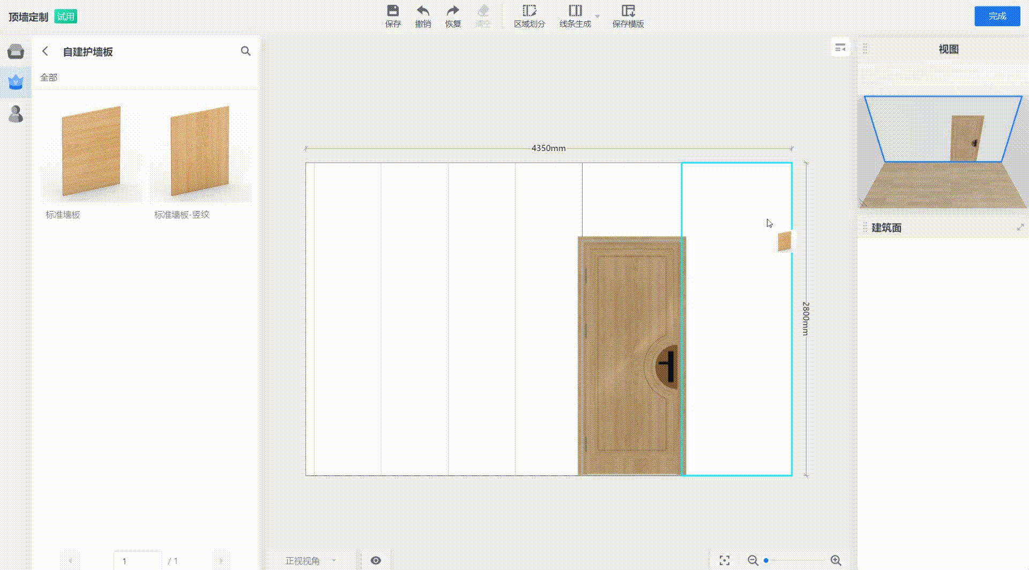
Task: Select the 全部 category filter
Action: 49,78
